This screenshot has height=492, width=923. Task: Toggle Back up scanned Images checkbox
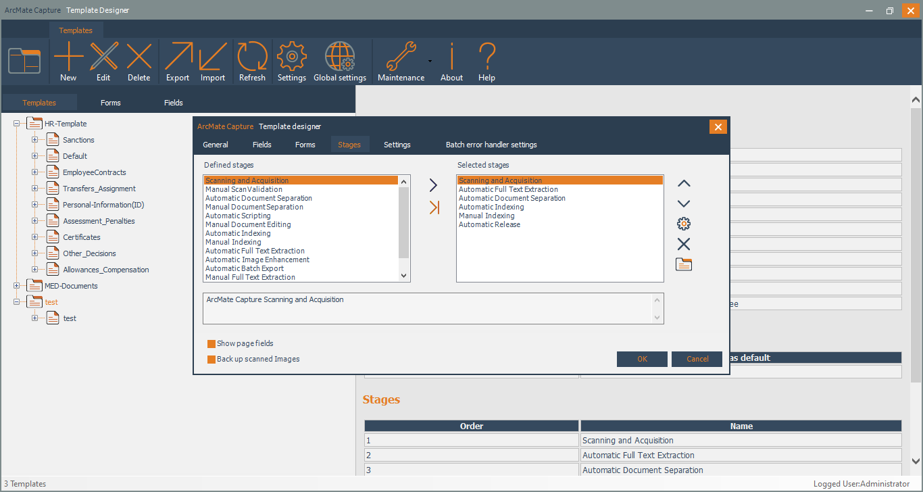[211, 360]
